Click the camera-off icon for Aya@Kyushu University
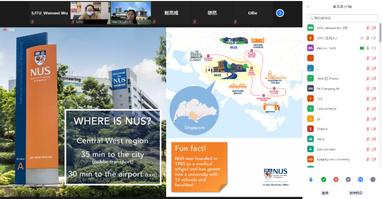Screen dimensions: 382x199 point(374,159)
